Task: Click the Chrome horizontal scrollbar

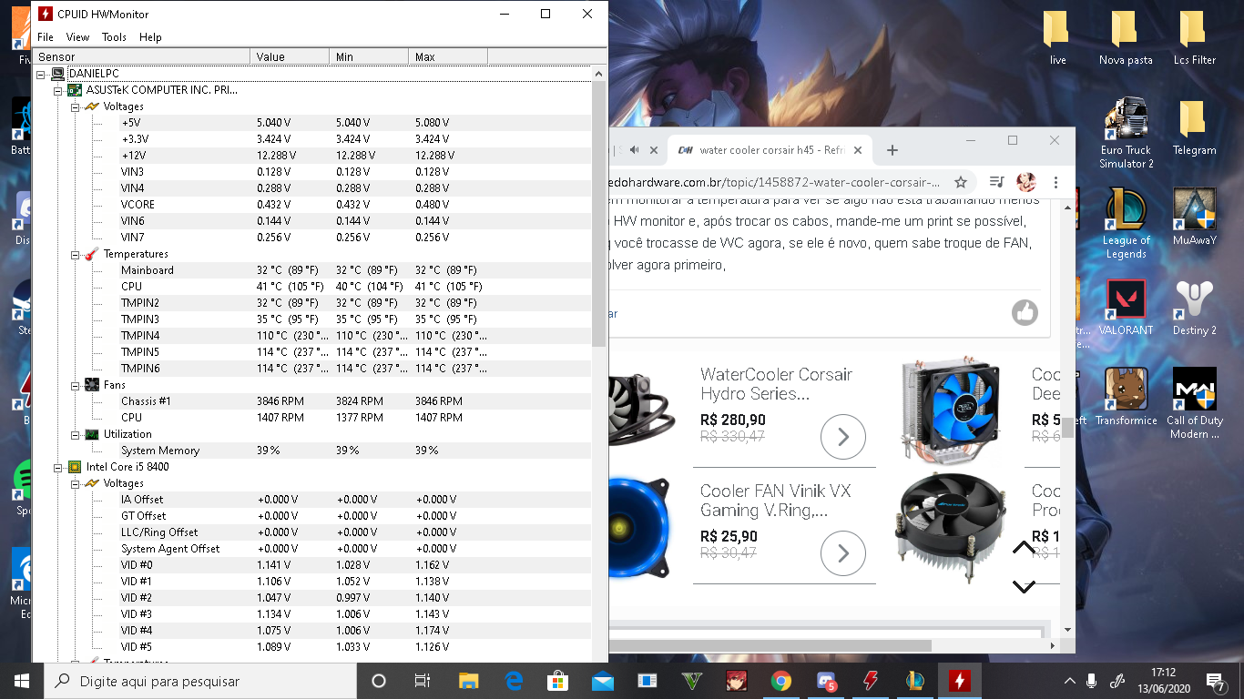Action: tap(770, 645)
